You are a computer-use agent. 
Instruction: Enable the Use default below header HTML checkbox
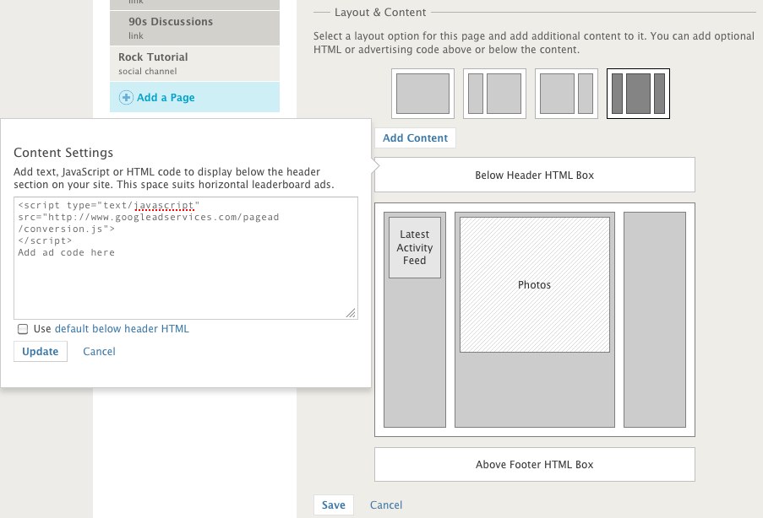click(x=23, y=329)
